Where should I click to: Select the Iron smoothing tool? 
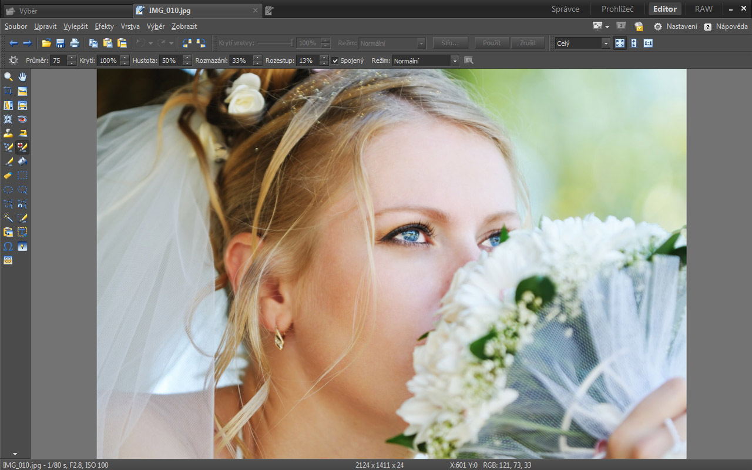(22, 133)
